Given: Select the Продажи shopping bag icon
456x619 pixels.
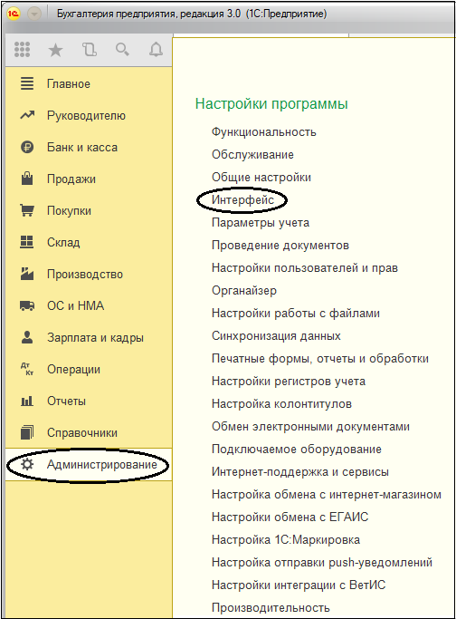Looking at the screenshot, I should [x=27, y=179].
